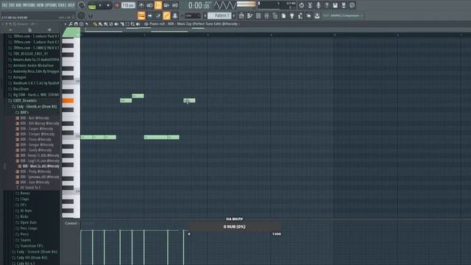Collapse the CODY_Drumkits folder
Viewport: 471px width, 265px height.
[24, 101]
